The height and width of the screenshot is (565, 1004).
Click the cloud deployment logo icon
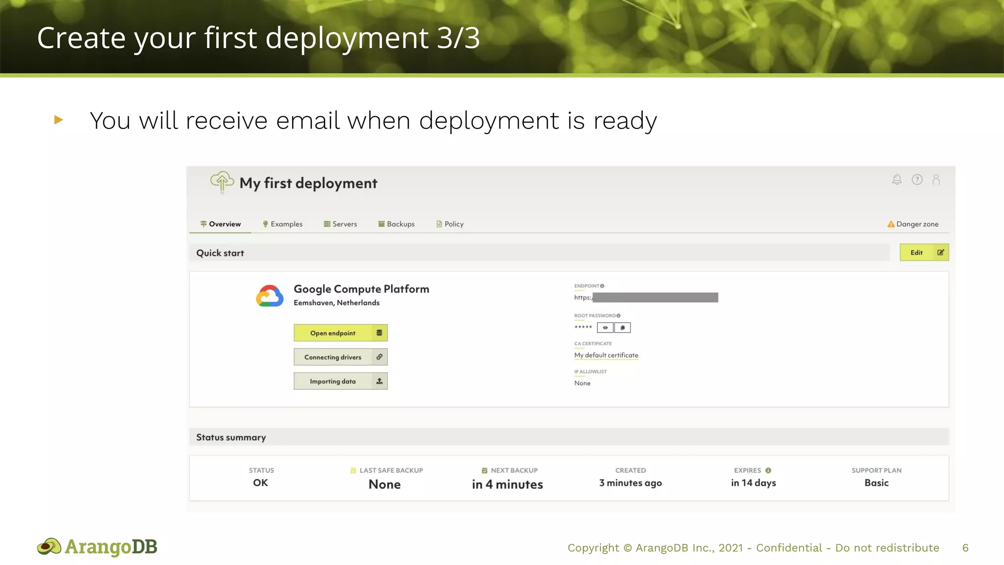pos(222,182)
